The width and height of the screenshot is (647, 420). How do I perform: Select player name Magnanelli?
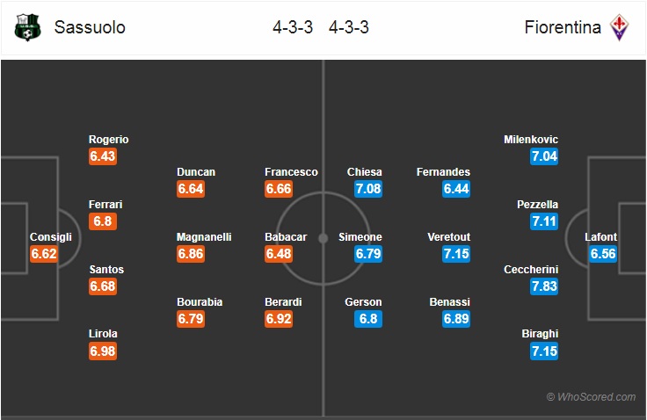click(x=205, y=237)
